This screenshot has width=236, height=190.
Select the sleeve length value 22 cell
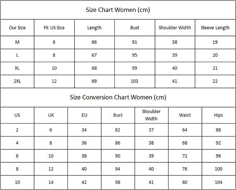215,81
